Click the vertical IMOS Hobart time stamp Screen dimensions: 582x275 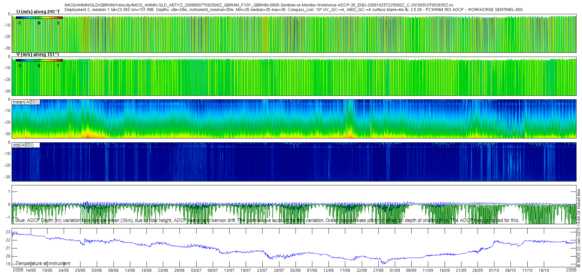[x=579, y=229]
